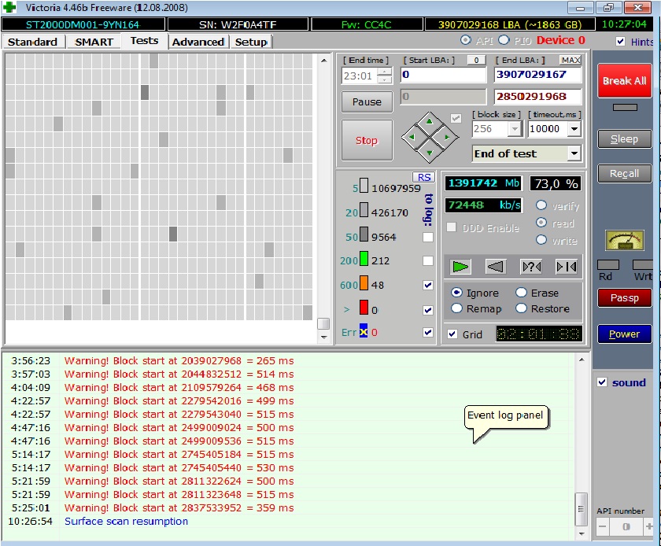Switch to the Standard tab
This screenshot has height=546, width=661.
pos(32,42)
